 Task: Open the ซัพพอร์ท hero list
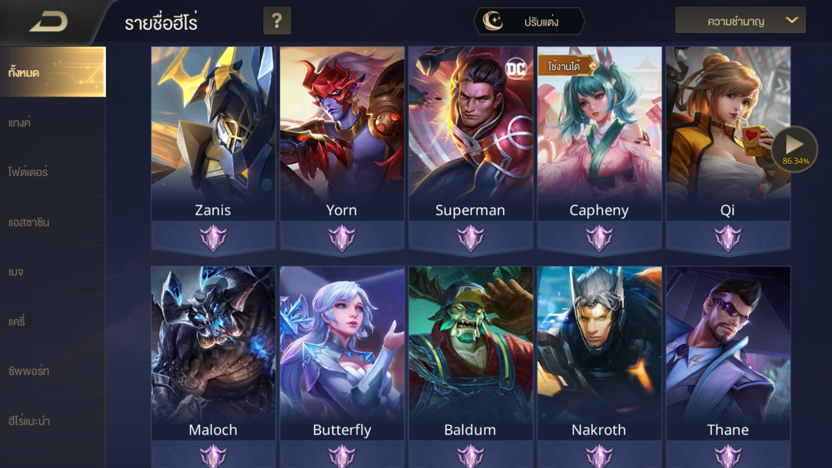tap(53, 371)
